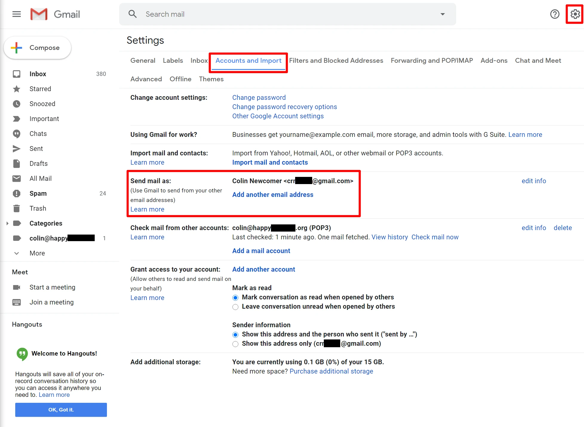Click Add another email address link
Image resolution: width=584 pixels, height=427 pixels.
click(272, 194)
